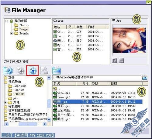Stop the preview playback
Viewport: 152px width, 139px height.
tap(121, 60)
